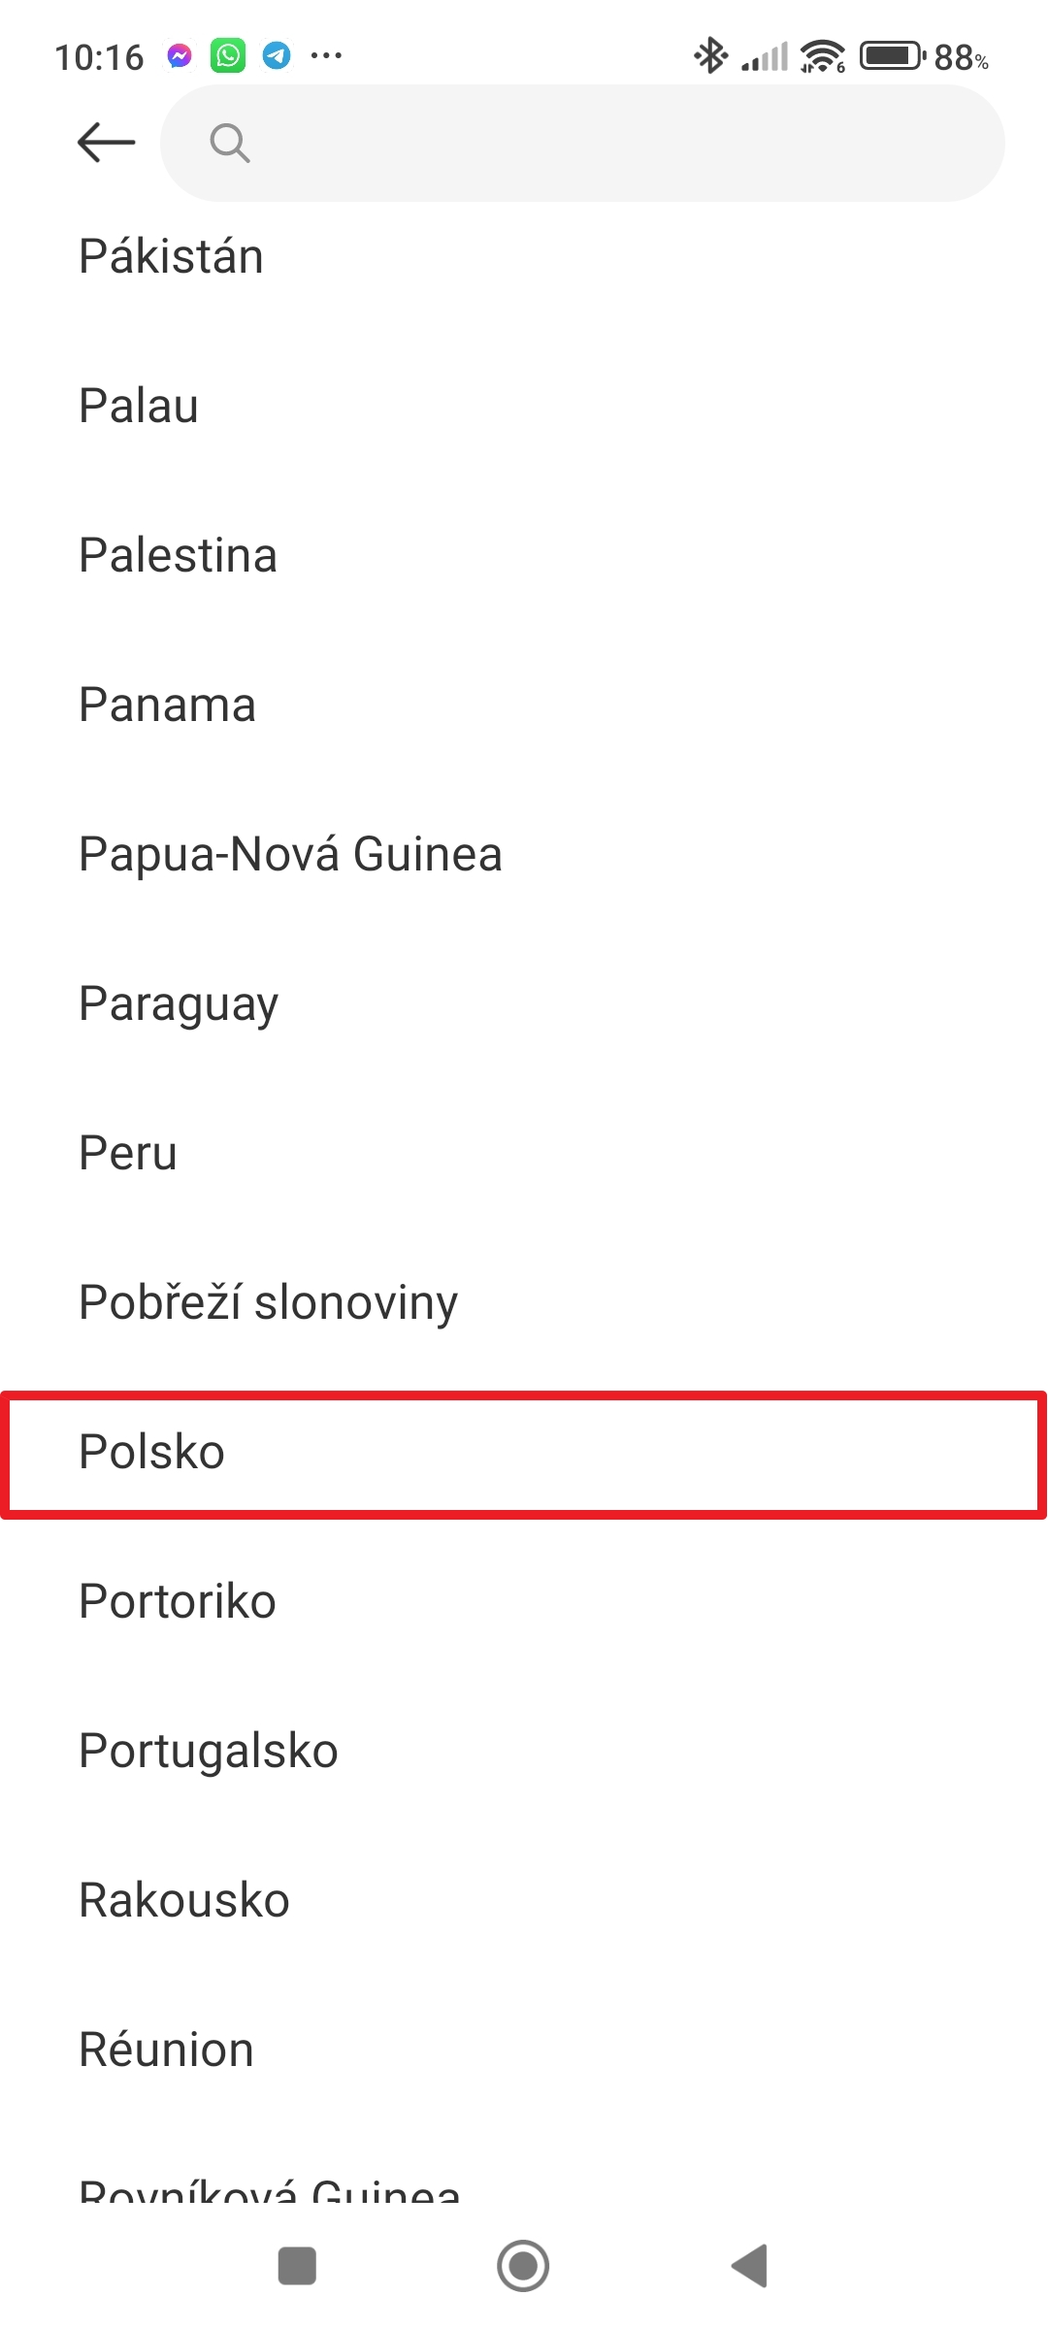Viewport: 1048px width, 2329px height.
Task: Tap the WhatsApp notification icon
Action: [228, 56]
